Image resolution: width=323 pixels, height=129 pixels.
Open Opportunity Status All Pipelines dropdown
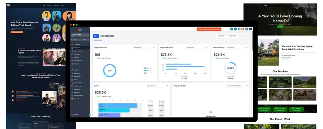pos(142,48)
